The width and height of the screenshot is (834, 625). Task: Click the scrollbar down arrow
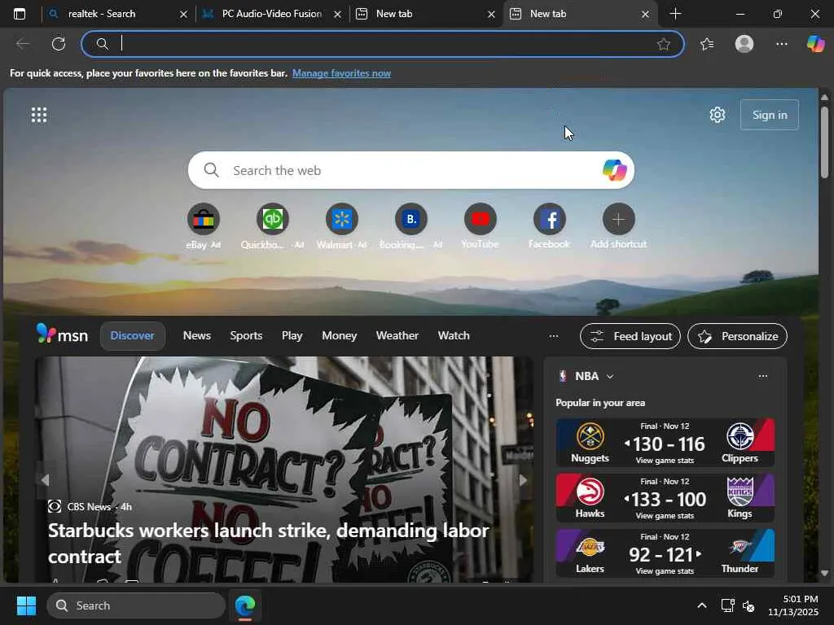click(824, 574)
